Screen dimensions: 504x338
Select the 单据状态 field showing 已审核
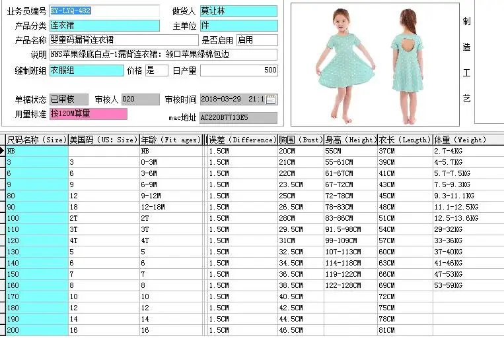(69, 99)
